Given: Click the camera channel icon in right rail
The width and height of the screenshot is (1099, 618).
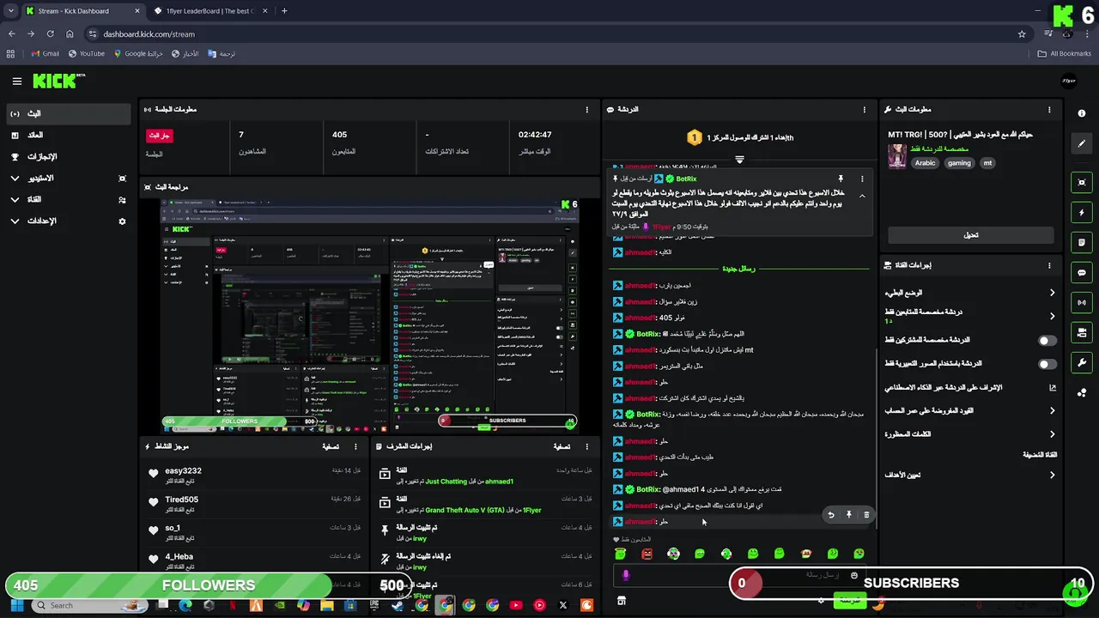Looking at the screenshot, I should coord(1082,332).
